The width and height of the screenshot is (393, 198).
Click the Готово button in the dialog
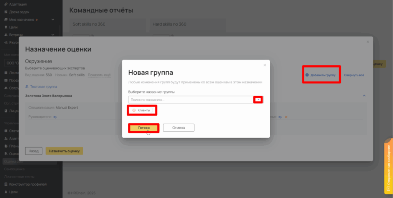pyautogui.click(x=144, y=128)
